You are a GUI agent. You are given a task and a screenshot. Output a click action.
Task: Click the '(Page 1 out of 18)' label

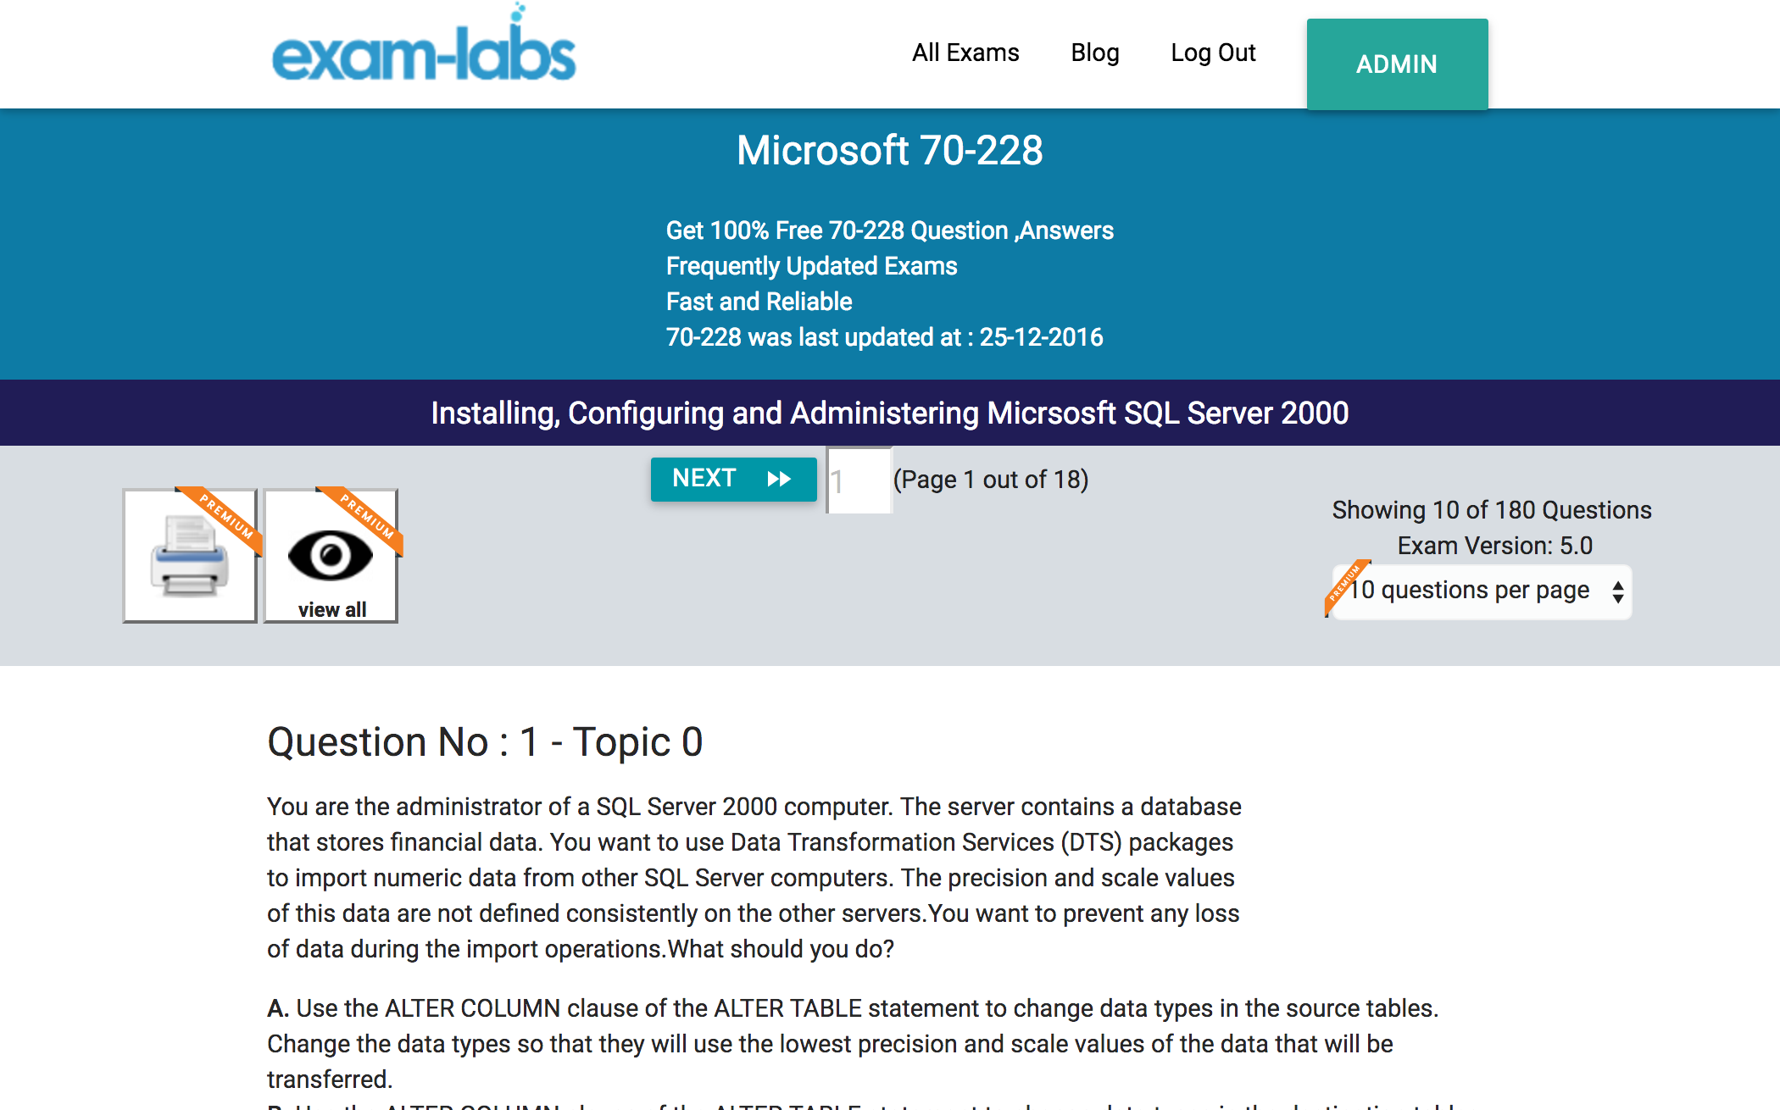point(991,480)
